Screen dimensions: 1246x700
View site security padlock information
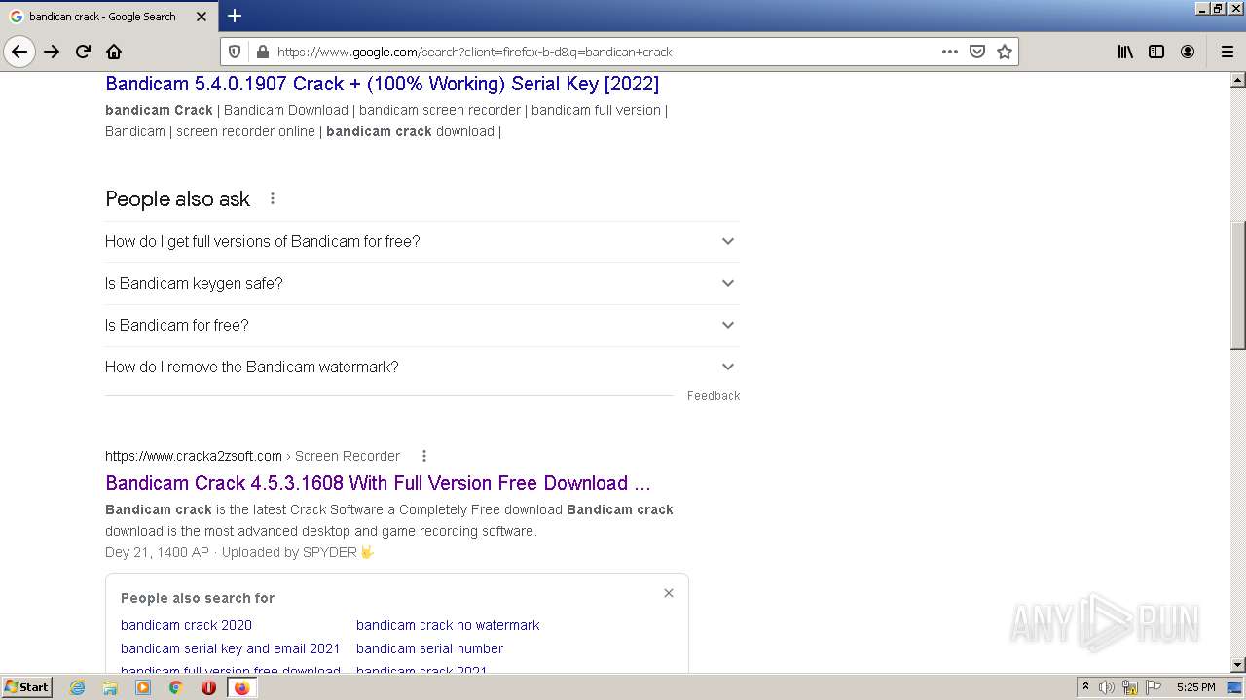pos(261,52)
